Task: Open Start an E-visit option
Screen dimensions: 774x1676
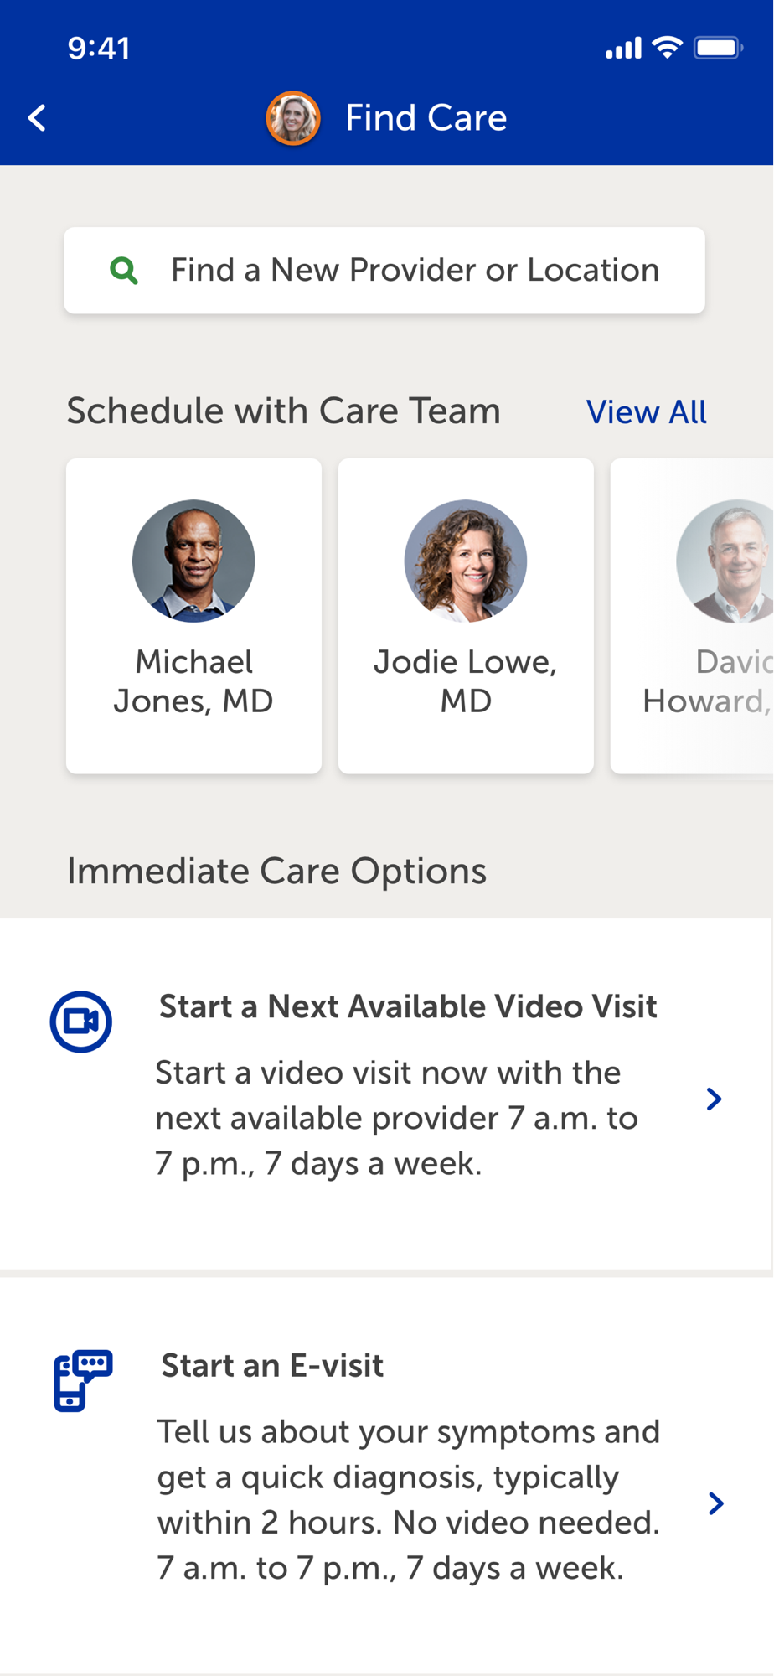Action: coord(272,1366)
